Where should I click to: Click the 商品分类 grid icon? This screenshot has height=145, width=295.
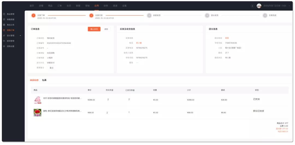pos(4,25)
